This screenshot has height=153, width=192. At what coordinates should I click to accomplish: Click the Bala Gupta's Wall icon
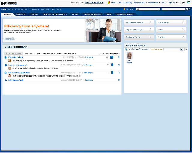(6, 80)
